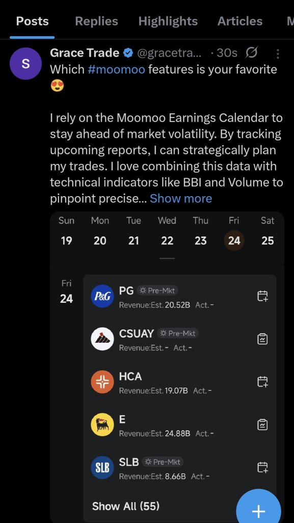Select Friday 24 in the calendar
This screenshot has width=294, height=523.
[234, 241]
